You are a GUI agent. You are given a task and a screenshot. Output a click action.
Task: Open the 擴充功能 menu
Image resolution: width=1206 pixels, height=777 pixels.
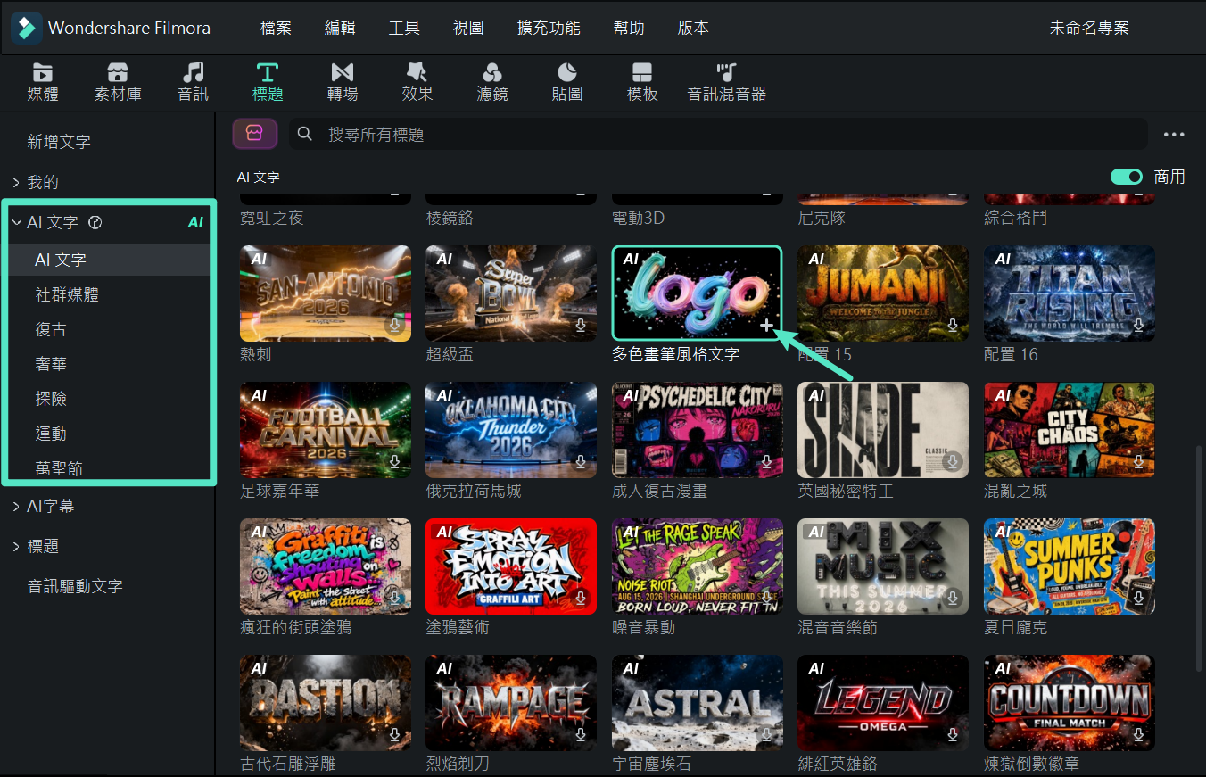[x=549, y=28]
